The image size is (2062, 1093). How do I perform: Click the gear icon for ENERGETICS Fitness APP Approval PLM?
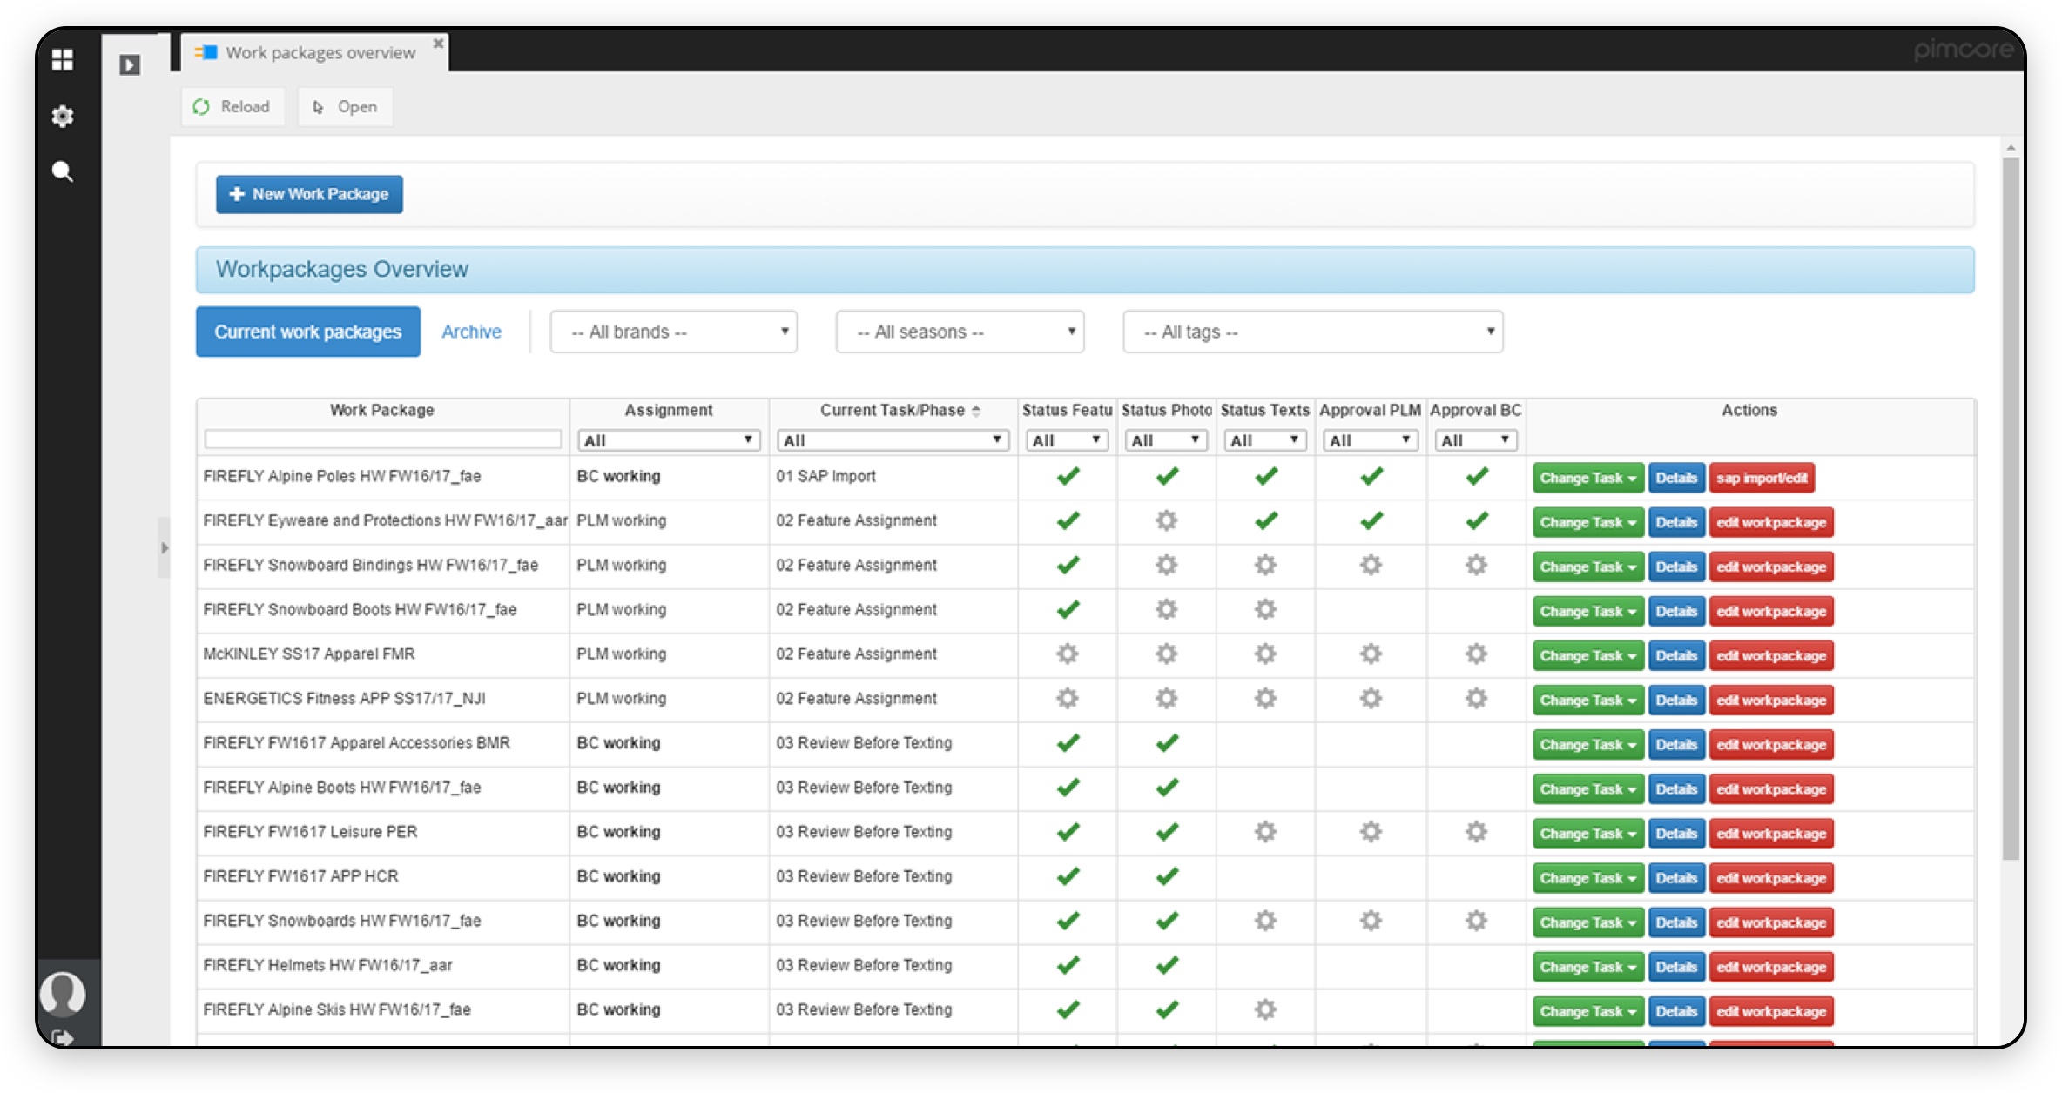pos(1369,699)
